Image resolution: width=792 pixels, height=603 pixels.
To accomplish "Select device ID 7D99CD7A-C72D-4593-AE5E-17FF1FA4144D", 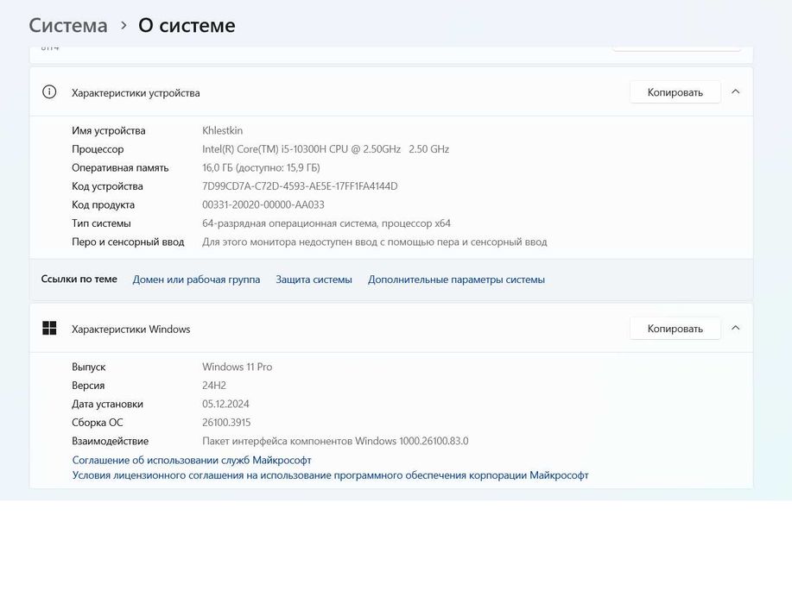I will coord(300,186).
